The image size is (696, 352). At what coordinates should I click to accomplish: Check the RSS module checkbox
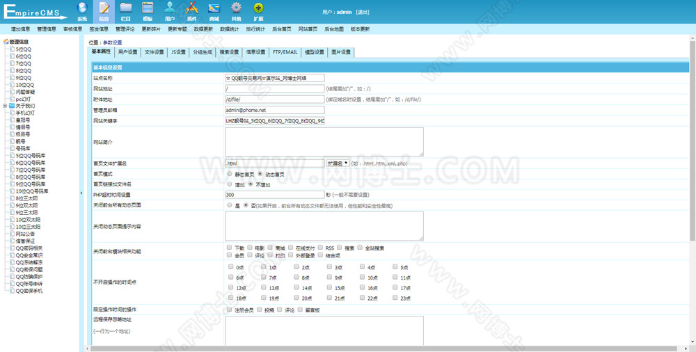point(320,247)
